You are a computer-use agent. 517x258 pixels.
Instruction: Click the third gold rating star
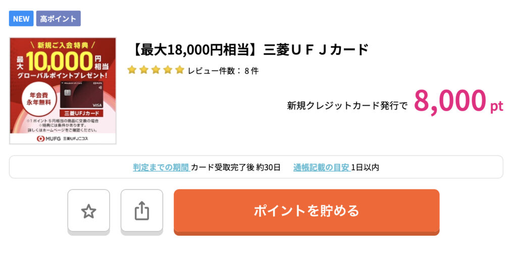point(156,70)
